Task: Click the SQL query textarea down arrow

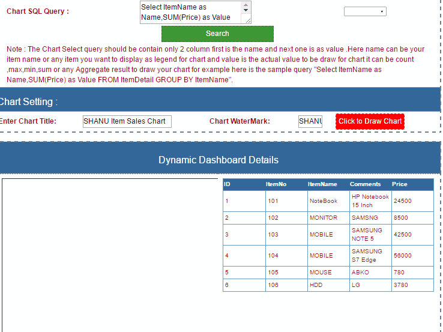Action: (246, 10)
